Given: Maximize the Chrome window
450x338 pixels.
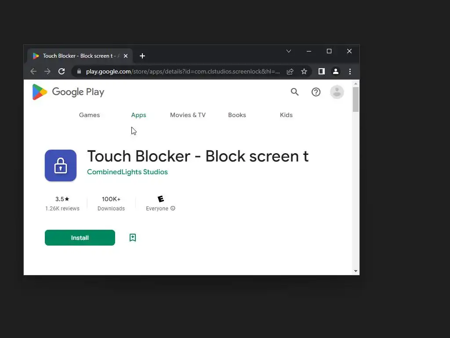Looking at the screenshot, I should click(329, 51).
